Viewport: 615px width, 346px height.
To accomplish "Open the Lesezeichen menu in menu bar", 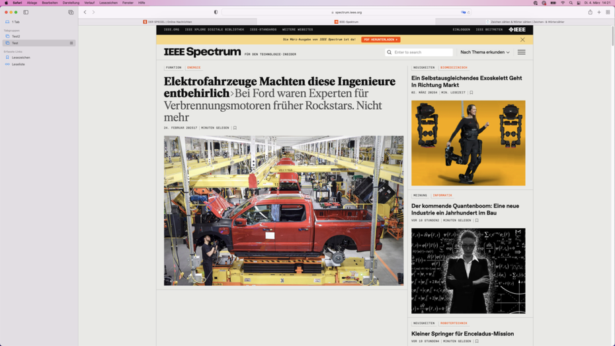I will point(108,3).
